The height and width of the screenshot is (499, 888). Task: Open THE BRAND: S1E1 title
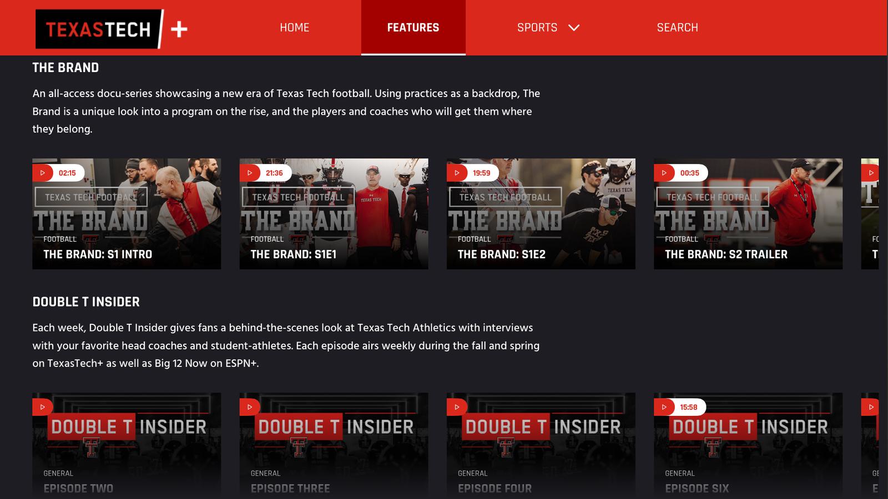click(x=293, y=254)
